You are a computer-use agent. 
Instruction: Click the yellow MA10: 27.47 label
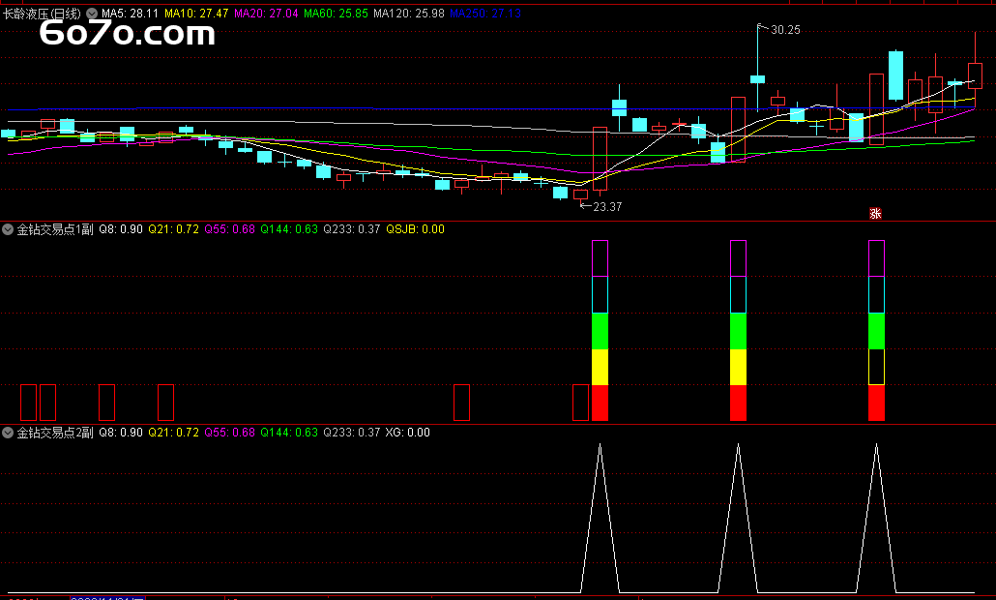(196, 14)
